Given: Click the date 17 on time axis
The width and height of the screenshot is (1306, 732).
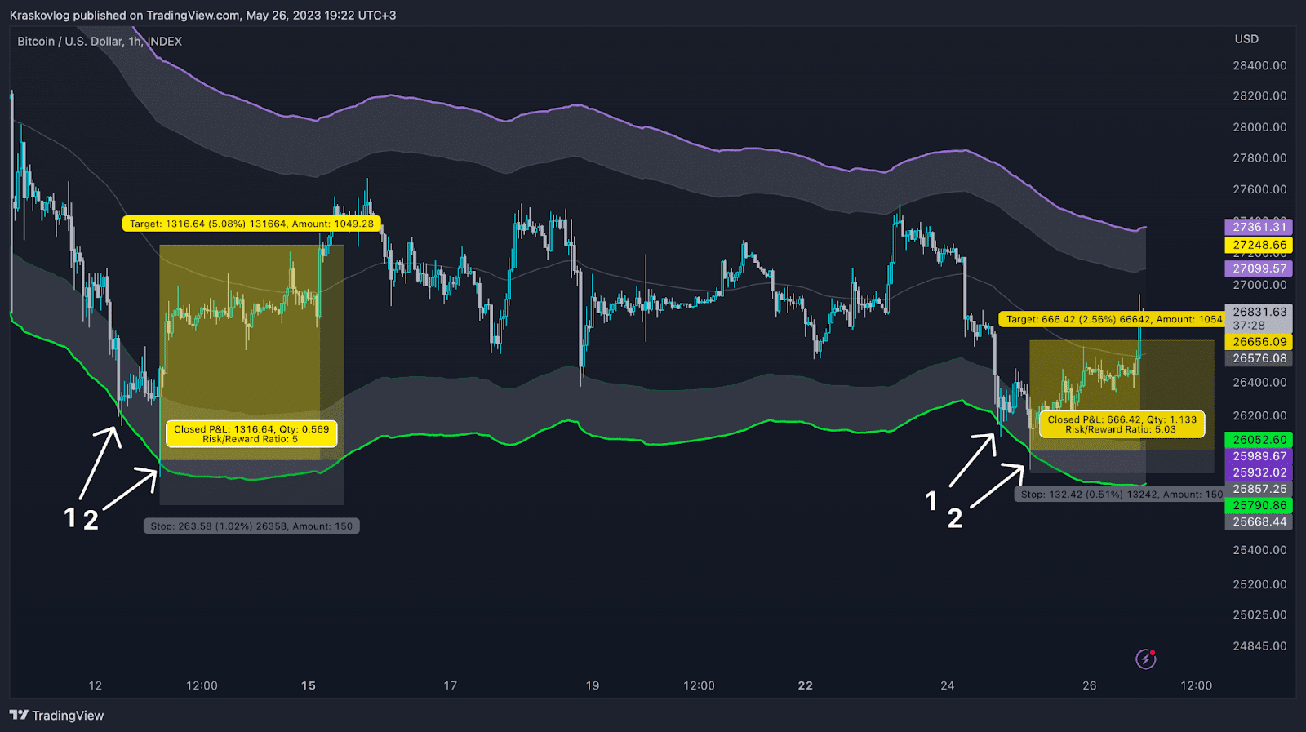Looking at the screenshot, I should (x=451, y=685).
